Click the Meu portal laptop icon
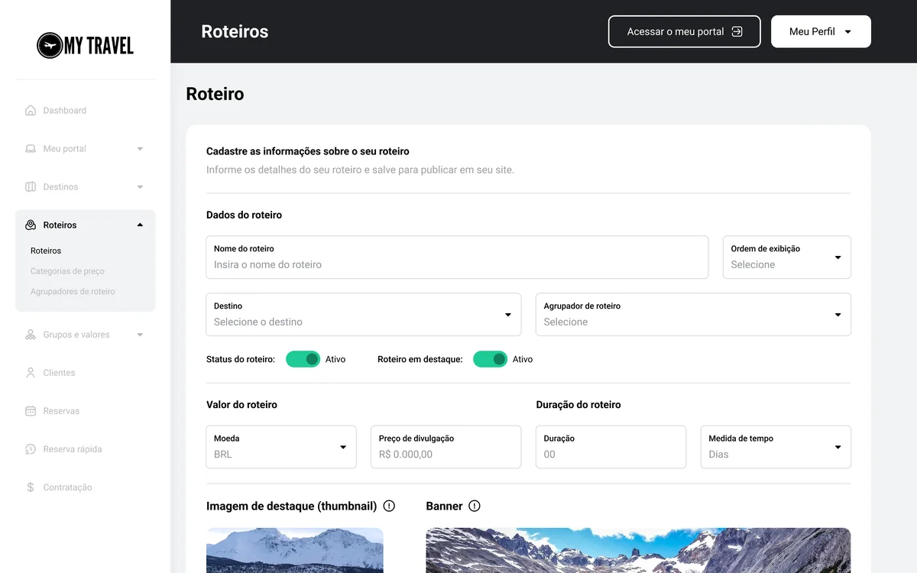 31,148
